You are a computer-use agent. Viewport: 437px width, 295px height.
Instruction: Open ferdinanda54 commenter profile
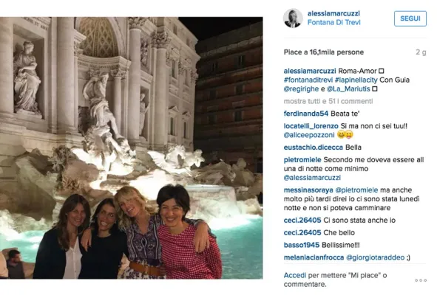point(305,114)
